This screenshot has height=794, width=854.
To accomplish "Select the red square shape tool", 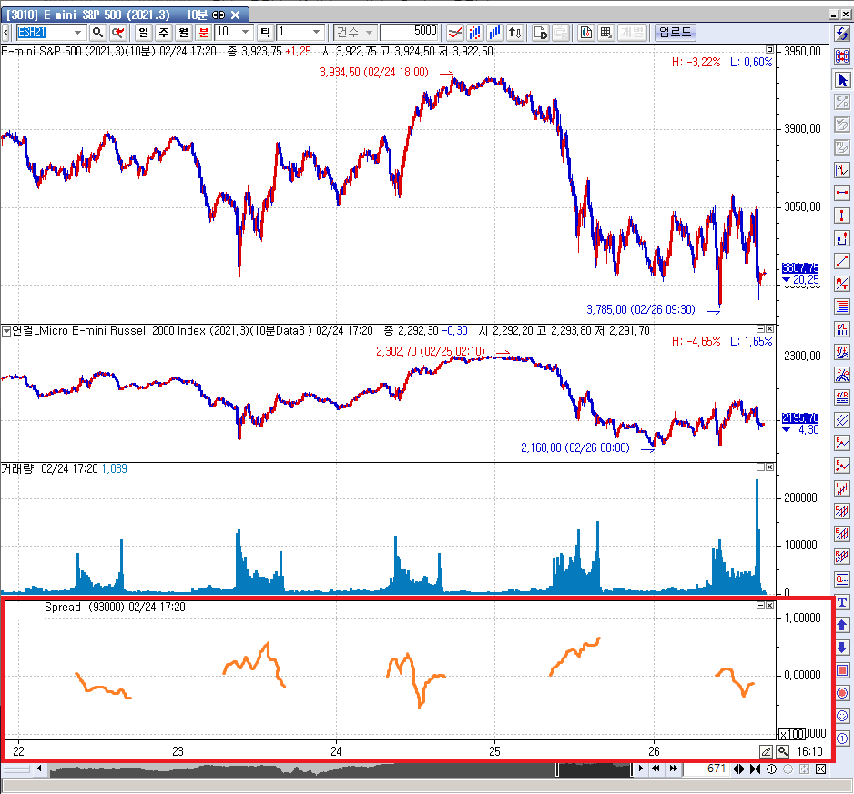I will pyautogui.click(x=842, y=670).
